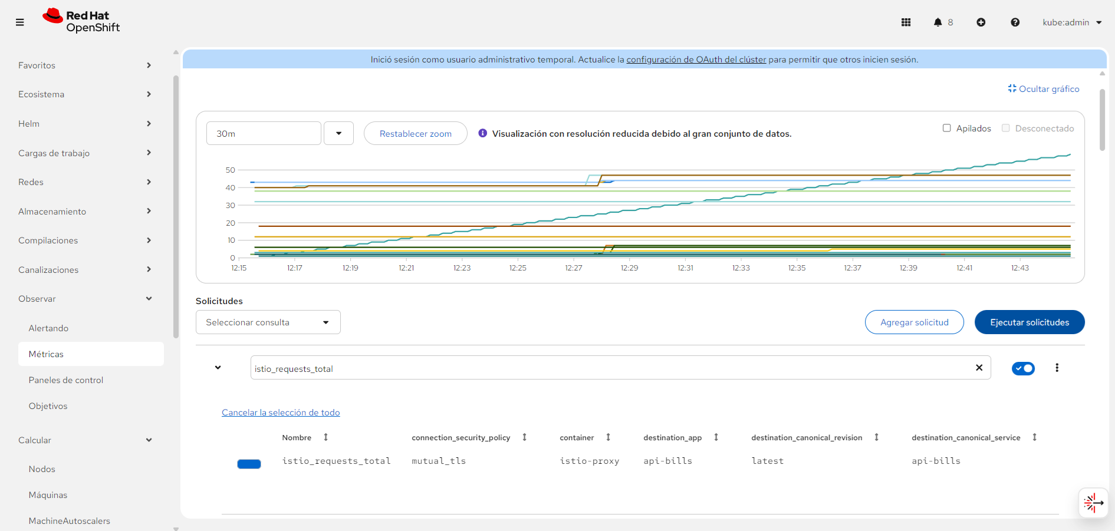Click the plus import icon
Viewport: 1115px width, 531px height.
coord(981,22)
